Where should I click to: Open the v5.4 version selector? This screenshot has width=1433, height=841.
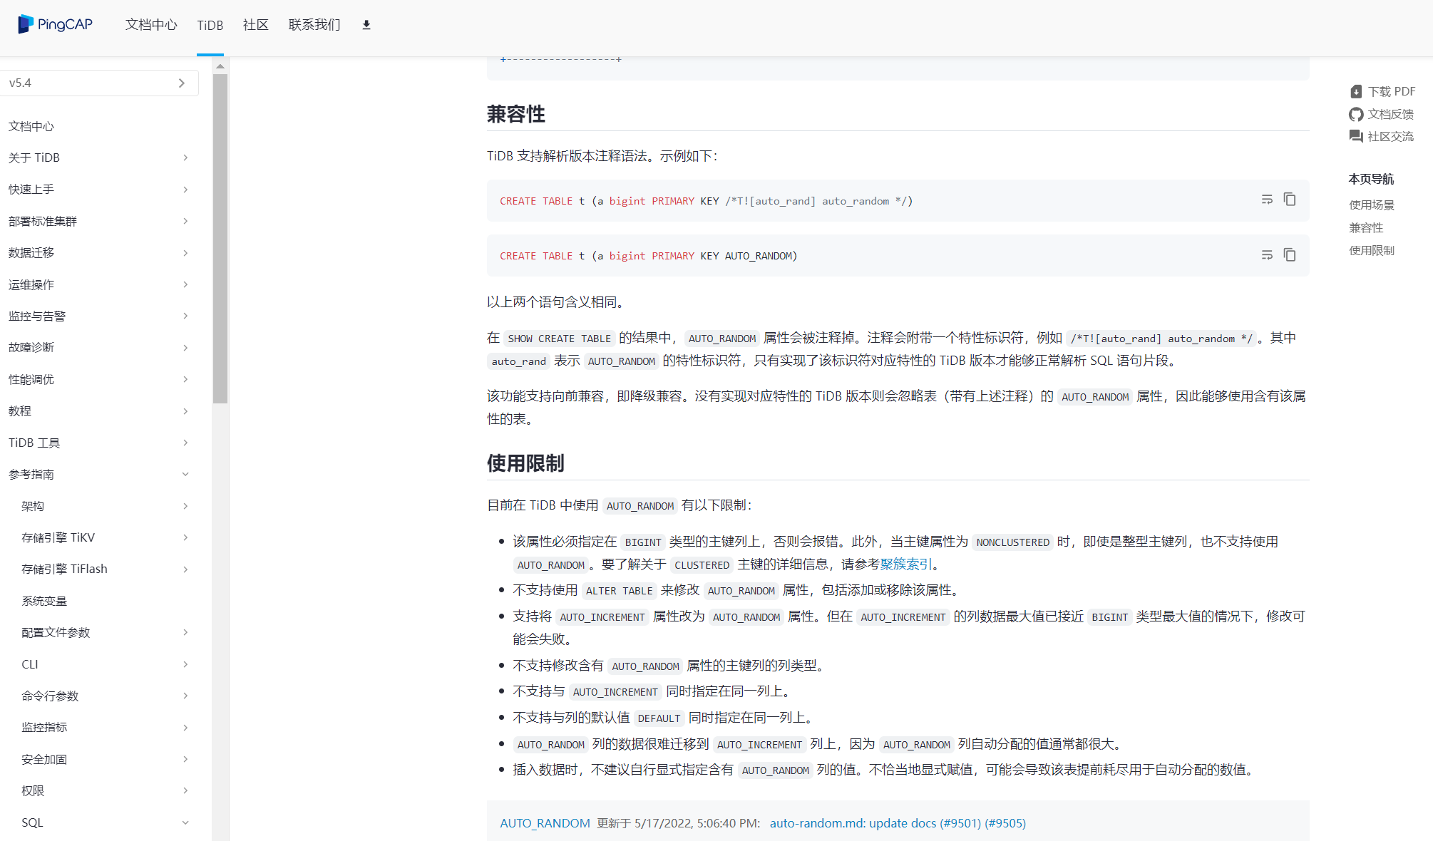coord(98,83)
